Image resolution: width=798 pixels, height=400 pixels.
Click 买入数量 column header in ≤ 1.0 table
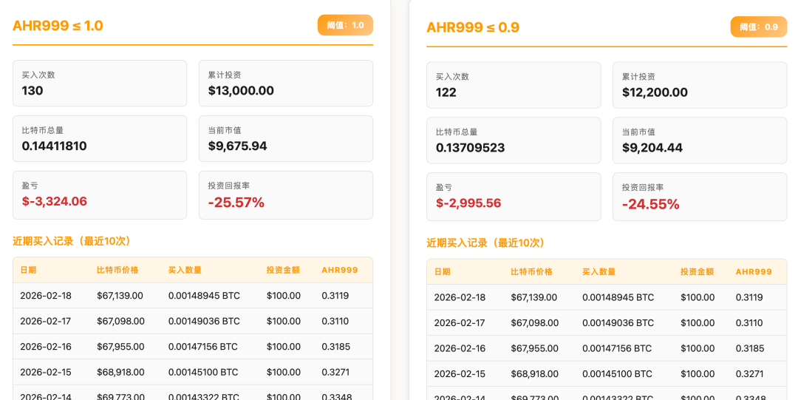185,270
